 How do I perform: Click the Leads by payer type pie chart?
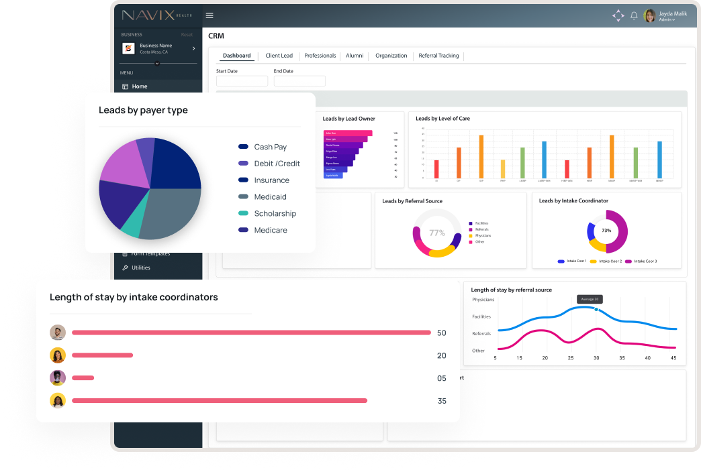pos(150,188)
